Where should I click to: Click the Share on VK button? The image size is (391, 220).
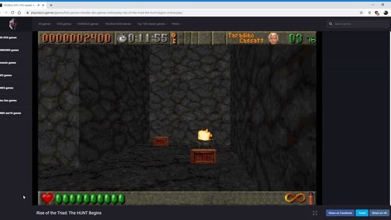(379, 213)
